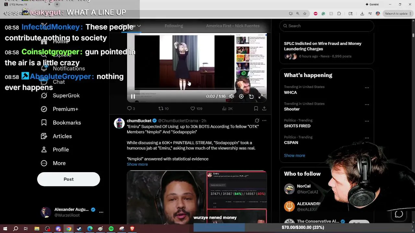Open account switcher for Alexander Augu...

(x=72, y=212)
